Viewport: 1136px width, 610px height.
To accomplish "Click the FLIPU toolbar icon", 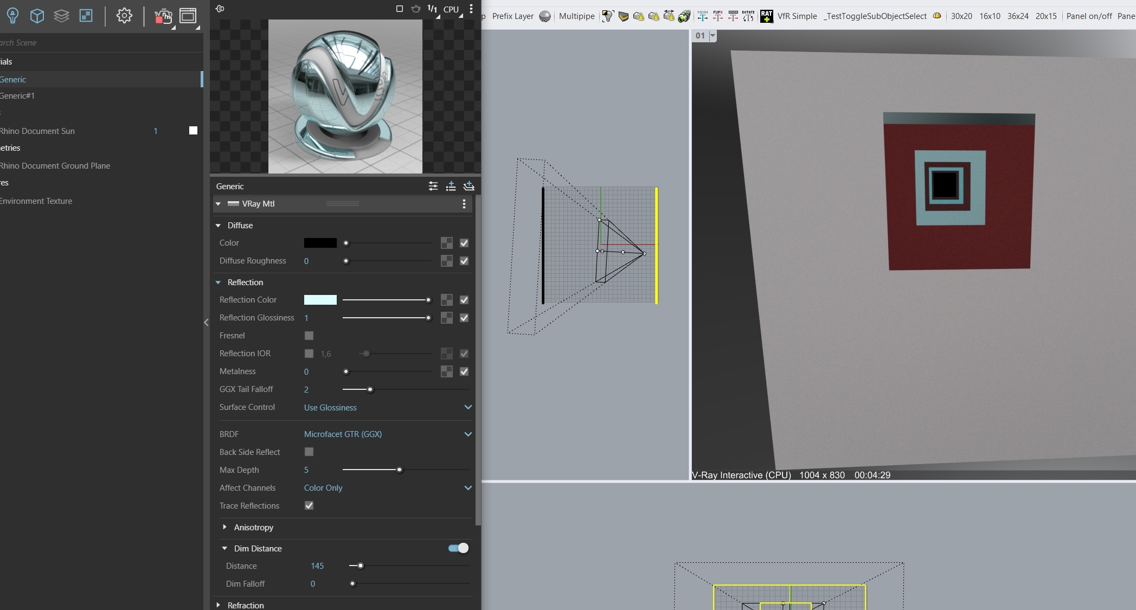I will (717, 16).
